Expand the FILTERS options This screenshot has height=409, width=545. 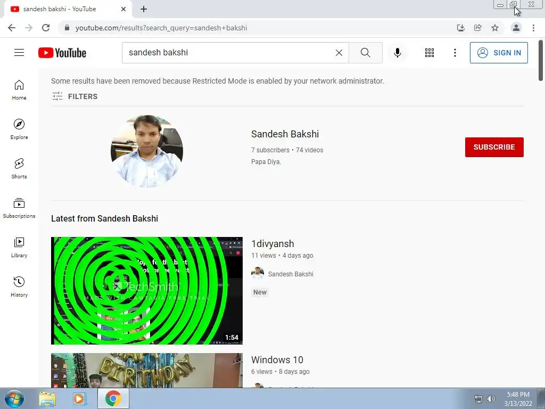click(x=75, y=96)
